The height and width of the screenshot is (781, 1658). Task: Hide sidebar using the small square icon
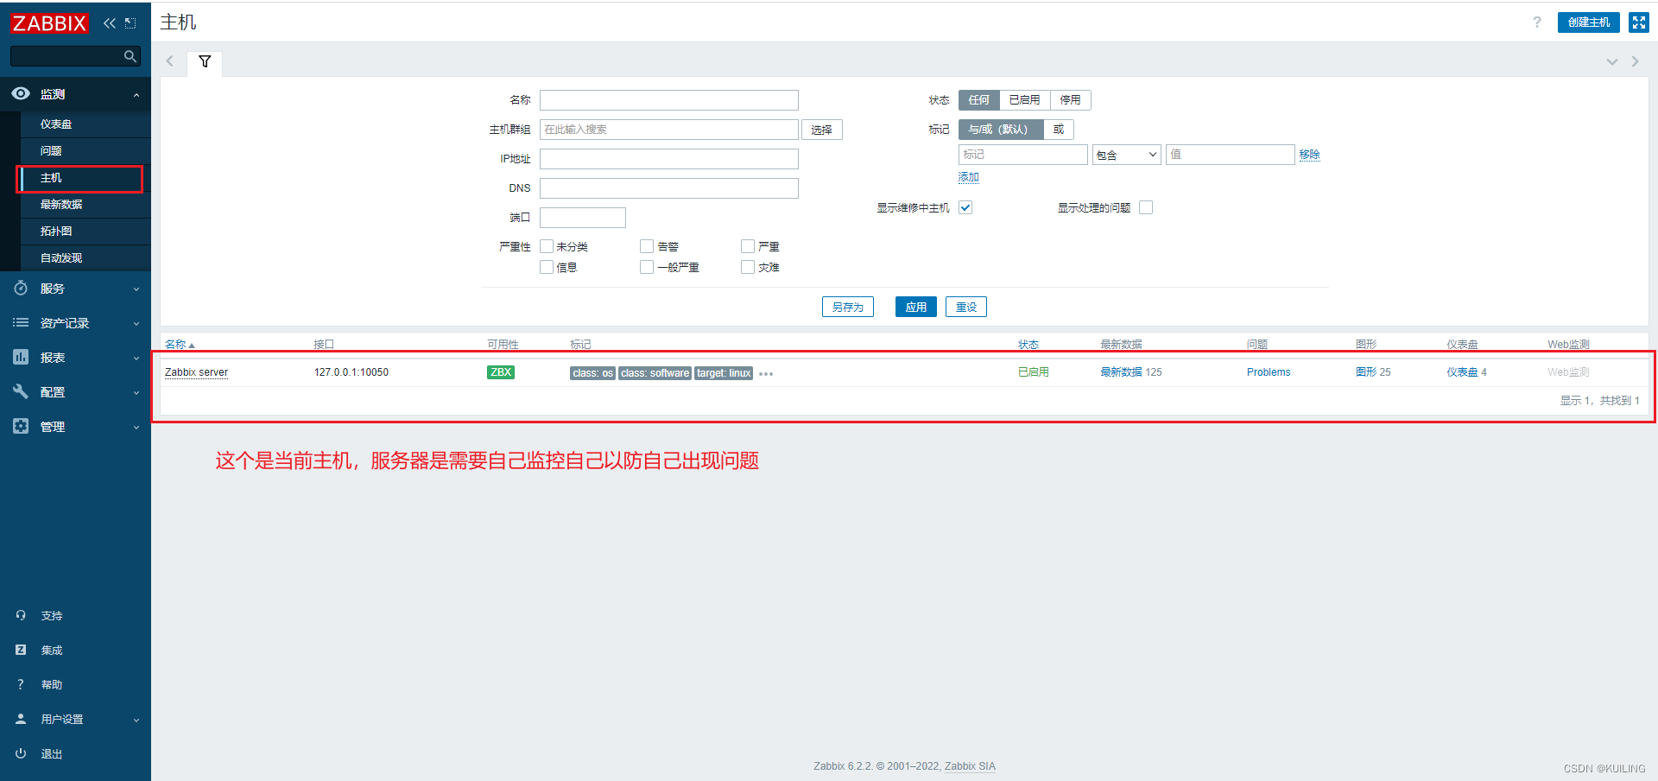[130, 23]
